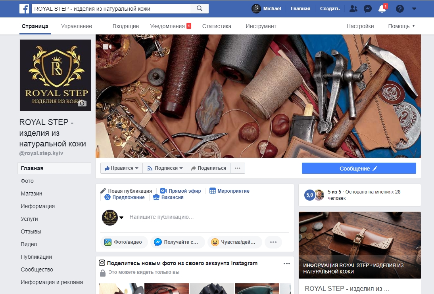Click the Создать link in top bar
This screenshot has height=294, width=434.
(x=330, y=9)
